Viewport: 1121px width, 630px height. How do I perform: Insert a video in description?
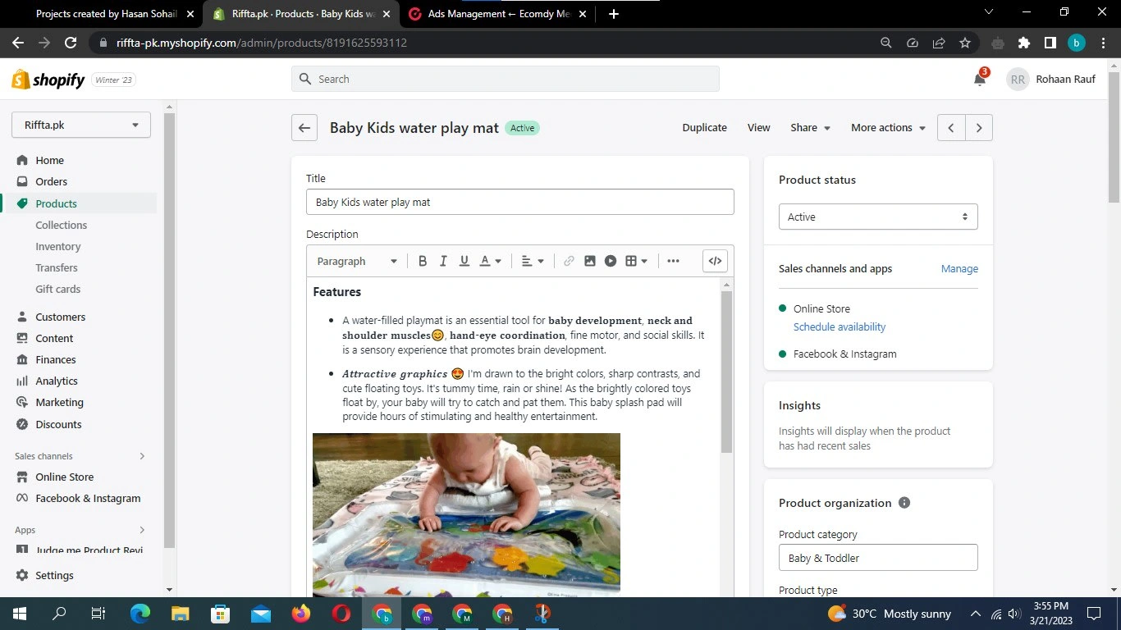(x=611, y=261)
